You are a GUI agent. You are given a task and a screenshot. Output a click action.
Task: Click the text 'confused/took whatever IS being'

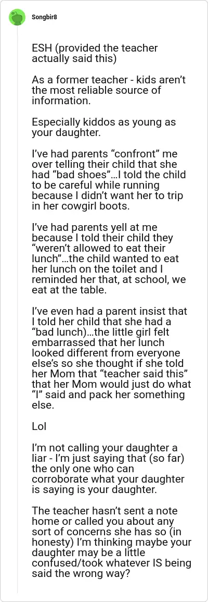112,571
